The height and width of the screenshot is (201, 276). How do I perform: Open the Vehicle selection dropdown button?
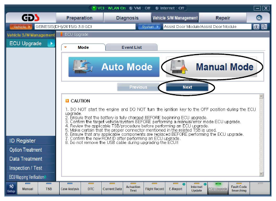point(21,27)
